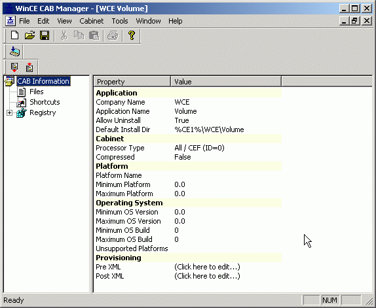Select the Compressed False value
The width and height of the screenshot is (376, 308).
(183, 157)
